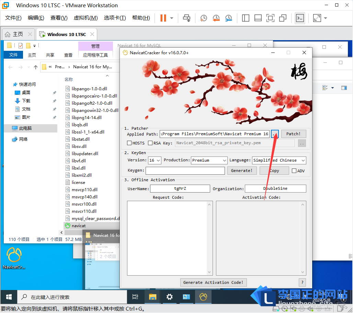Open the 文件 ribbon tab in Explorer
Image resolution: width=353 pixels, height=313 pixels.
pyautogui.click(x=13, y=55)
